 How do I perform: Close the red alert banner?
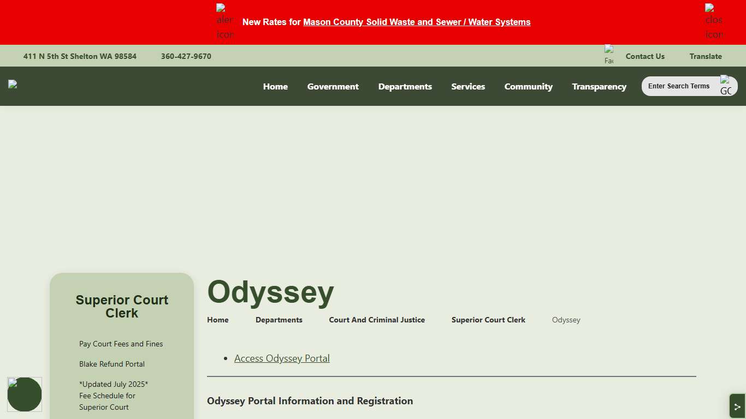(x=713, y=22)
